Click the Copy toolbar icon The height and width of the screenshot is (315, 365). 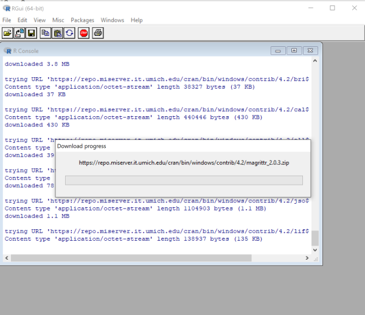click(46, 33)
